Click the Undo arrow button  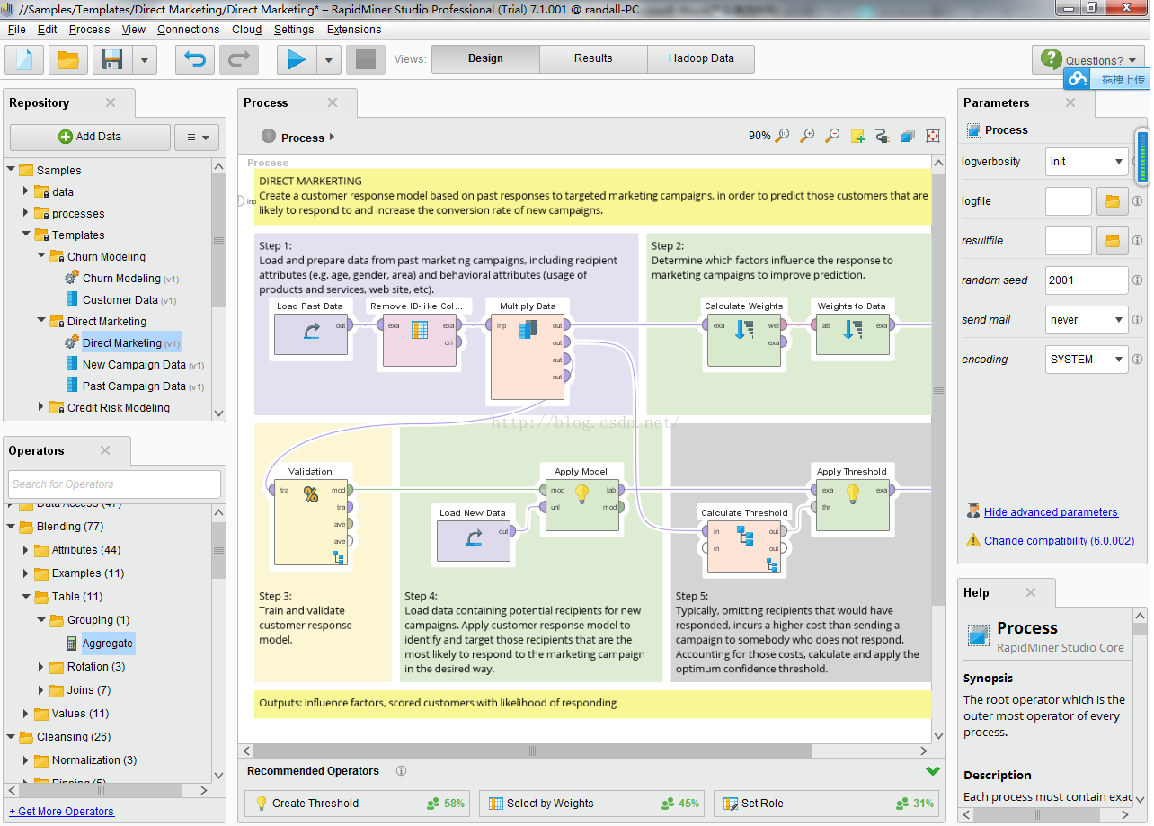[x=194, y=60]
